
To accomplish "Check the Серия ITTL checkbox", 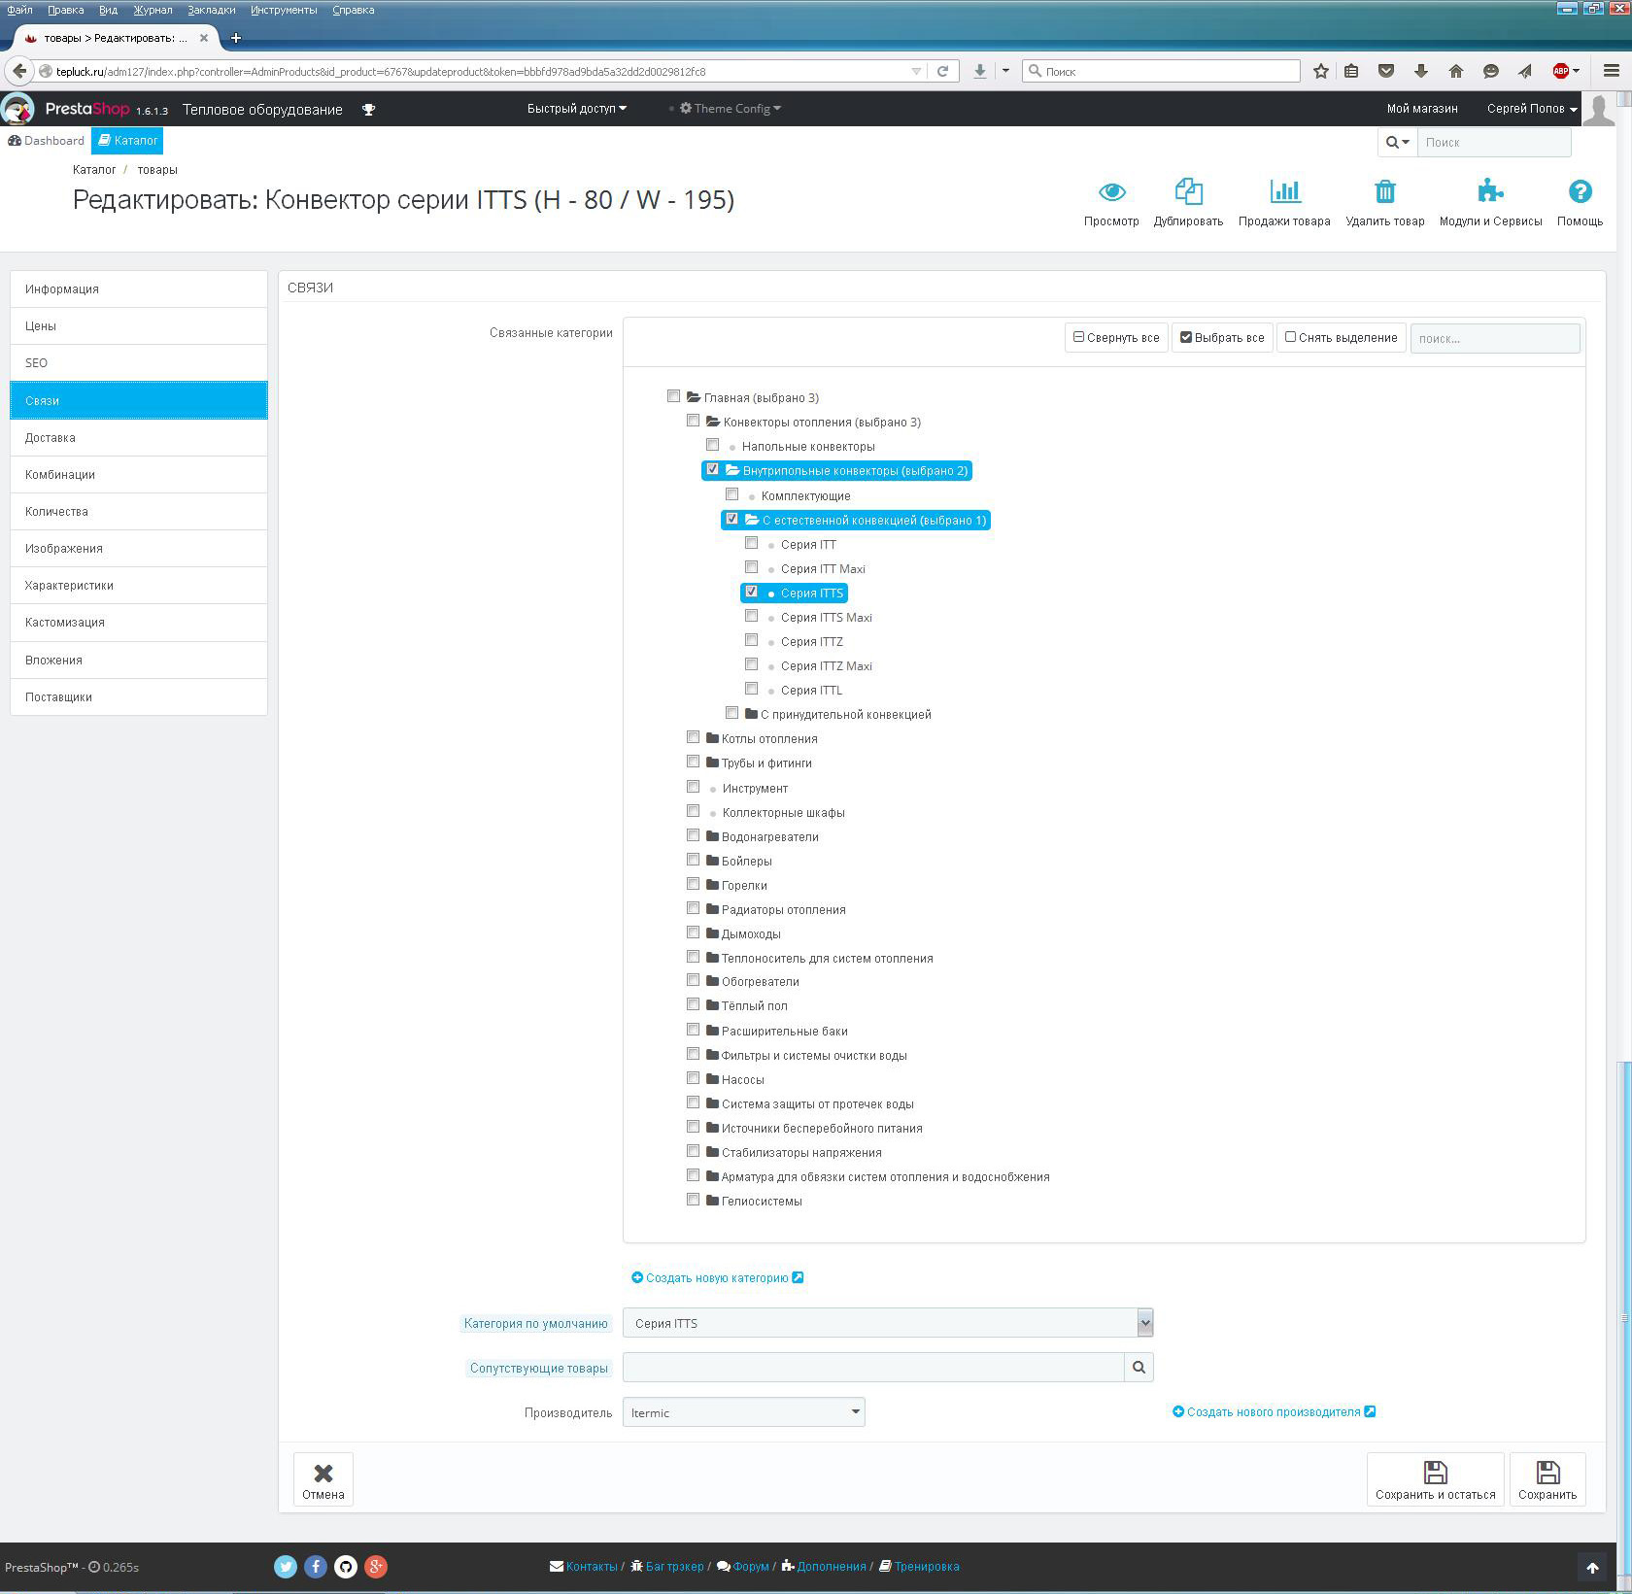I will click(751, 689).
